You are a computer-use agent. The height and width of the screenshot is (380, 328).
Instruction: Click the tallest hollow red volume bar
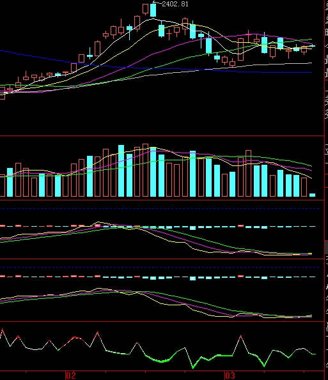pyautogui.click(x=145, y=170)
